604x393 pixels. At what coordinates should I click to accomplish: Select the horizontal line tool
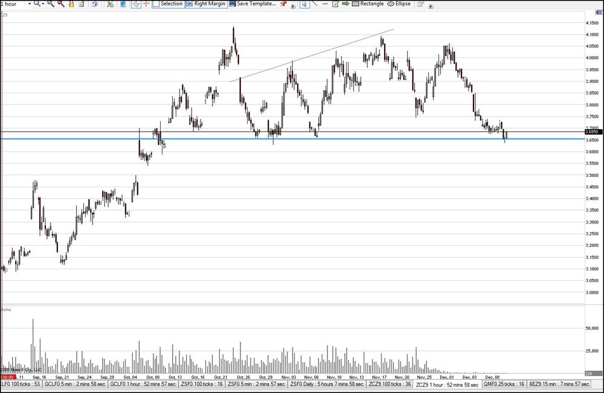pyautogui.click(x=325, y=4)
